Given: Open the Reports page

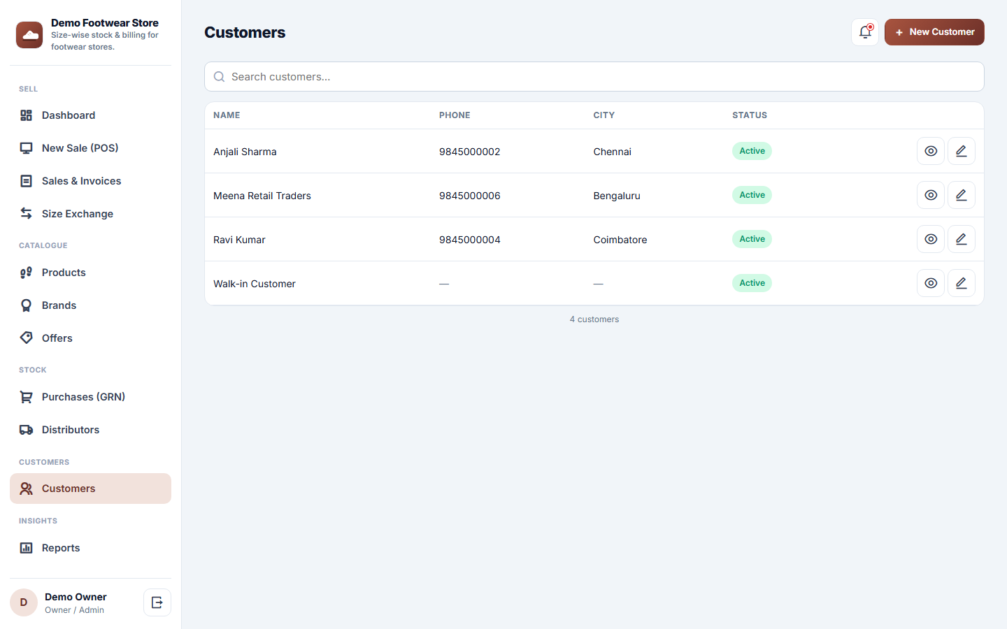Looking at the screenshot, I should coord(90,548).
